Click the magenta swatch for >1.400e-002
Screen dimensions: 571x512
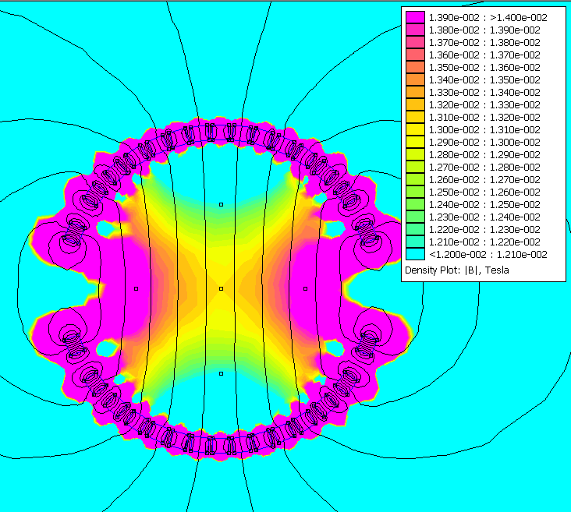[x=414, y=17]
